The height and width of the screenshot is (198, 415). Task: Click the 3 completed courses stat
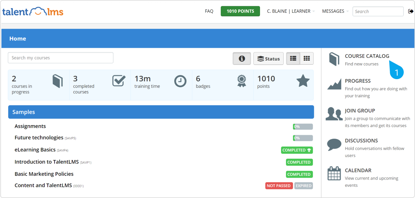pos(100,85)
